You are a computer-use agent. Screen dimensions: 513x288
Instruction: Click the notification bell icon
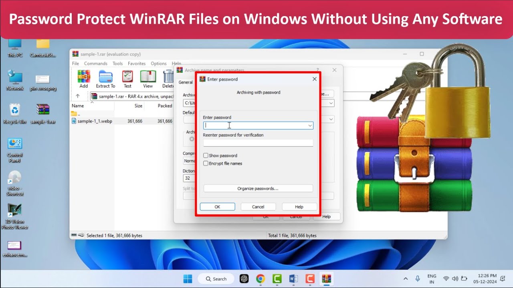pyautogui.click(x=503, y=279)
